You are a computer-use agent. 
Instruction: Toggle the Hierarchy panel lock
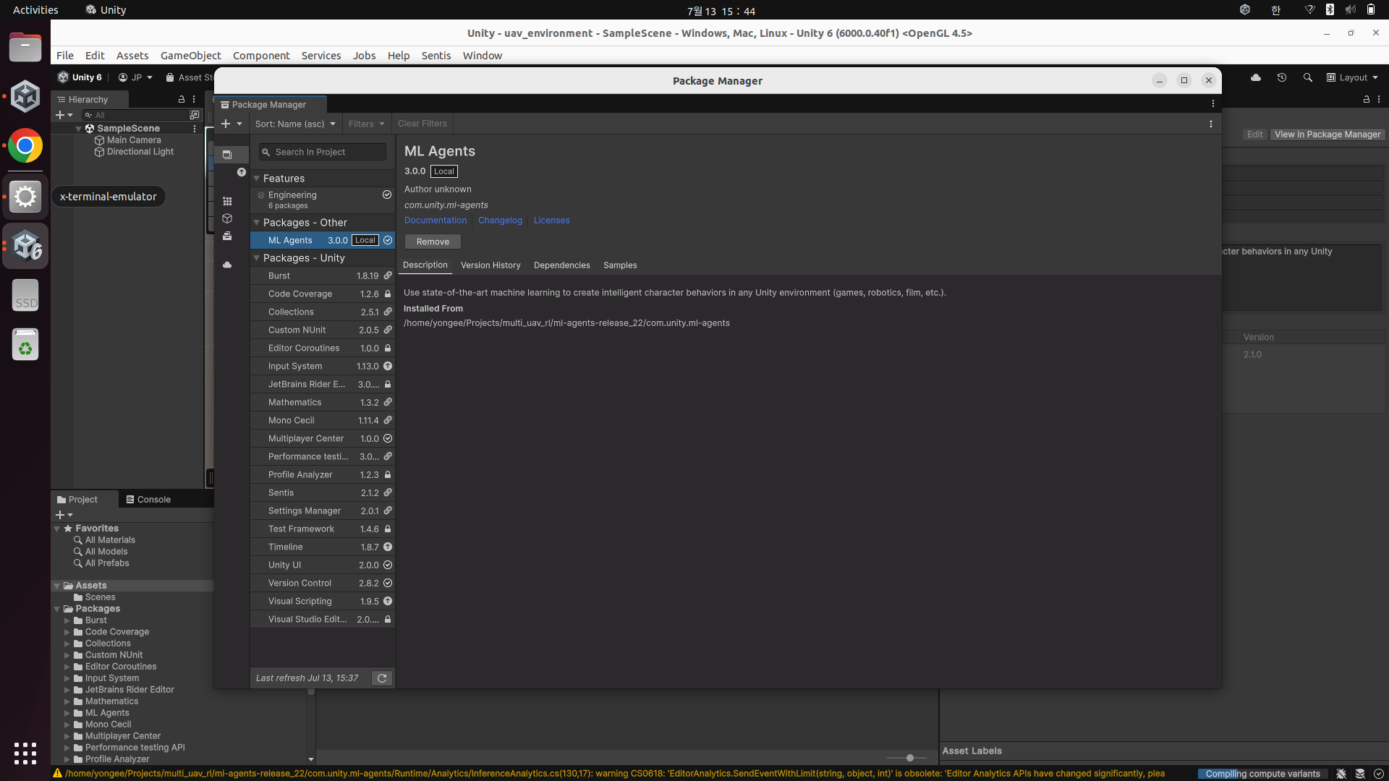[x=182, y=99]
